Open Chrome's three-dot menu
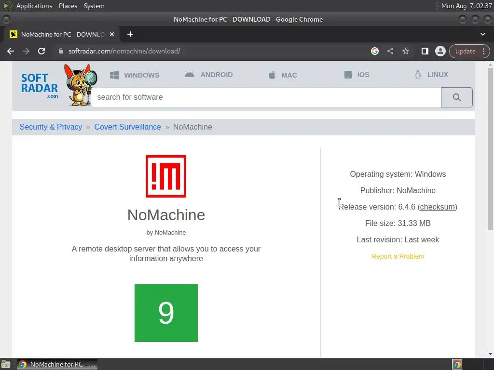Viewport: 494px width, 370px height. (483, 51)
